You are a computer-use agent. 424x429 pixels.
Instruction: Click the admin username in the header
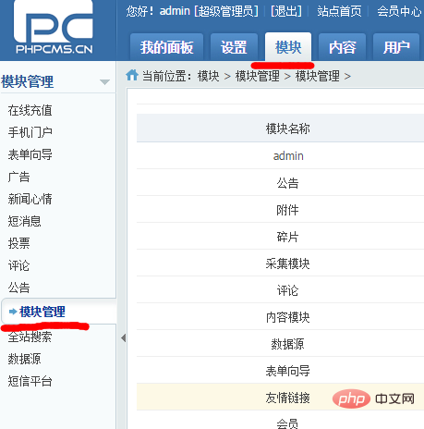pyautogui.click(x=175, y=11)
